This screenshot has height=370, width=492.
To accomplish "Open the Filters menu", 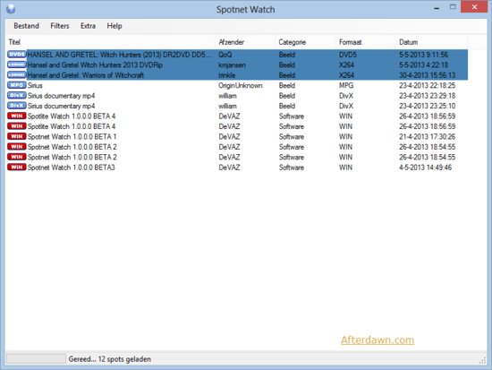I will click(60, 26).
